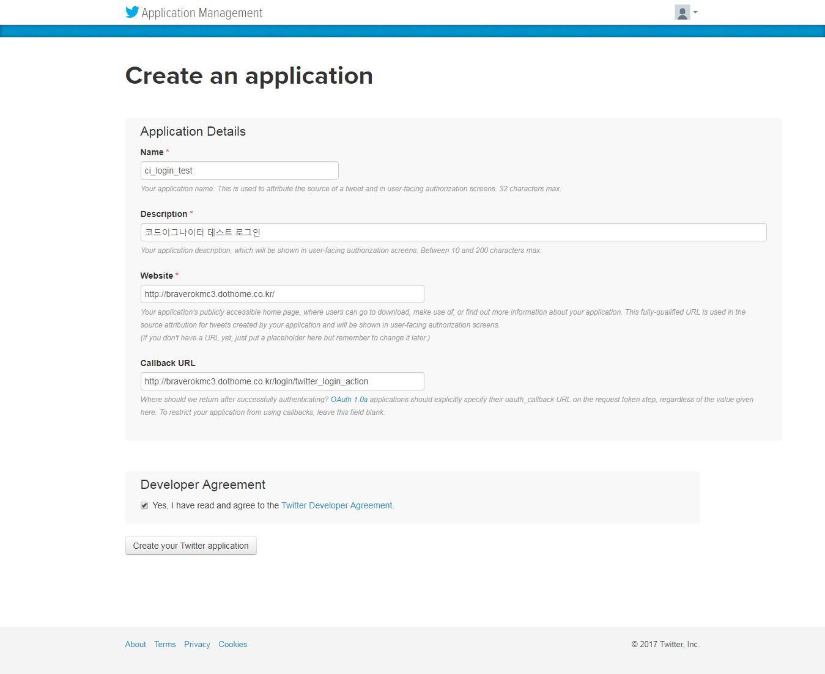This screenshot has height=674, width=825.
Task: Click the 'Description' field label
Action: [x=164, y=214]
